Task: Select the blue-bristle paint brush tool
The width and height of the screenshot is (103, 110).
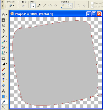Action: (3, 80)
